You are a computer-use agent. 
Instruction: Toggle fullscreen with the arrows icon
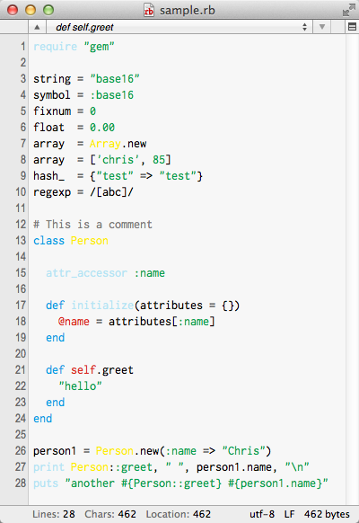point(348,10)
